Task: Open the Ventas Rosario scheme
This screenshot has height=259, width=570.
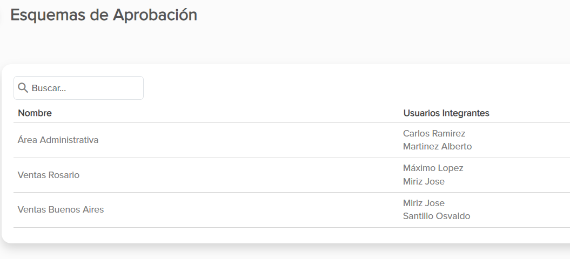Action: pyautogui.click(x=48, y=175)
